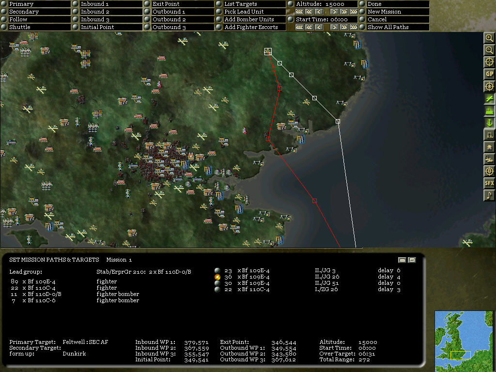
Task: Move start time later by largest step
Action: click(353, 27)
